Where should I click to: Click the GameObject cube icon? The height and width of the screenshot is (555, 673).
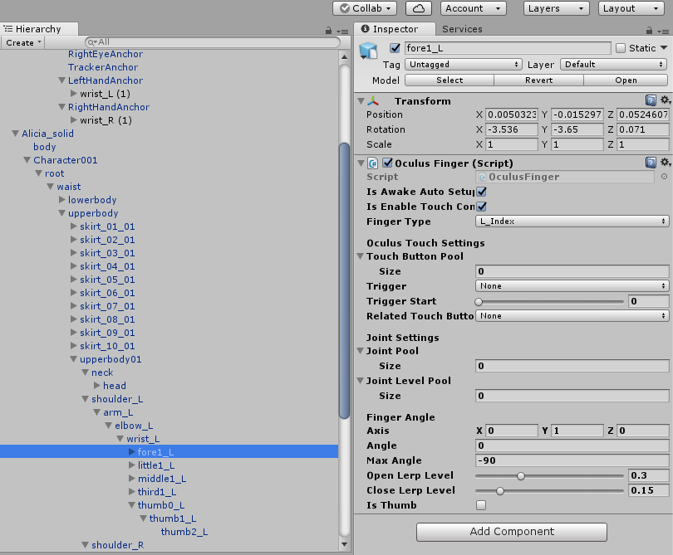[368, 51]
